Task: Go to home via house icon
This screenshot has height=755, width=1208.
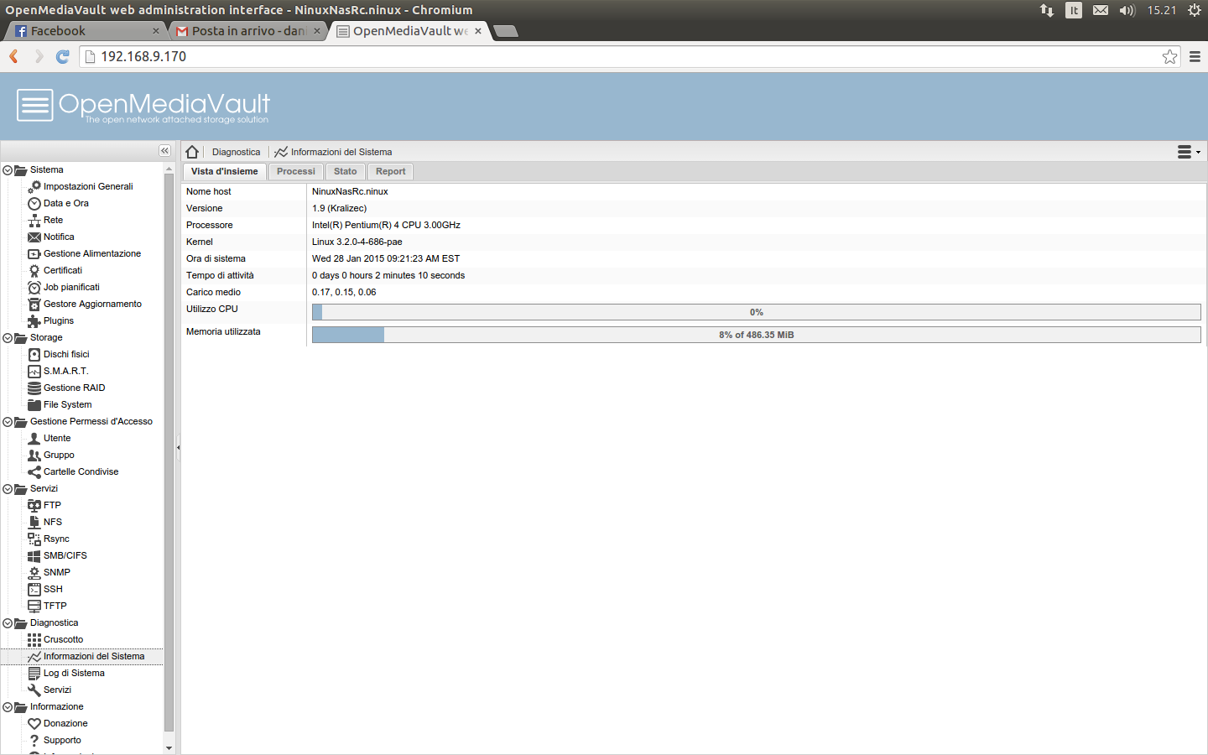Action: pyautogui.click(x=192, y=152)
